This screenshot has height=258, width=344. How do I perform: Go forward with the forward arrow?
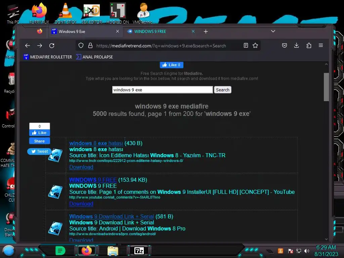click(x=40, y=46)
